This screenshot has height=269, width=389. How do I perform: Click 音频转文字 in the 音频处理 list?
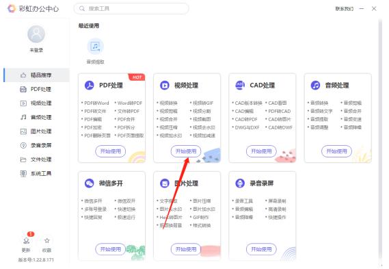tap(321, 112)
